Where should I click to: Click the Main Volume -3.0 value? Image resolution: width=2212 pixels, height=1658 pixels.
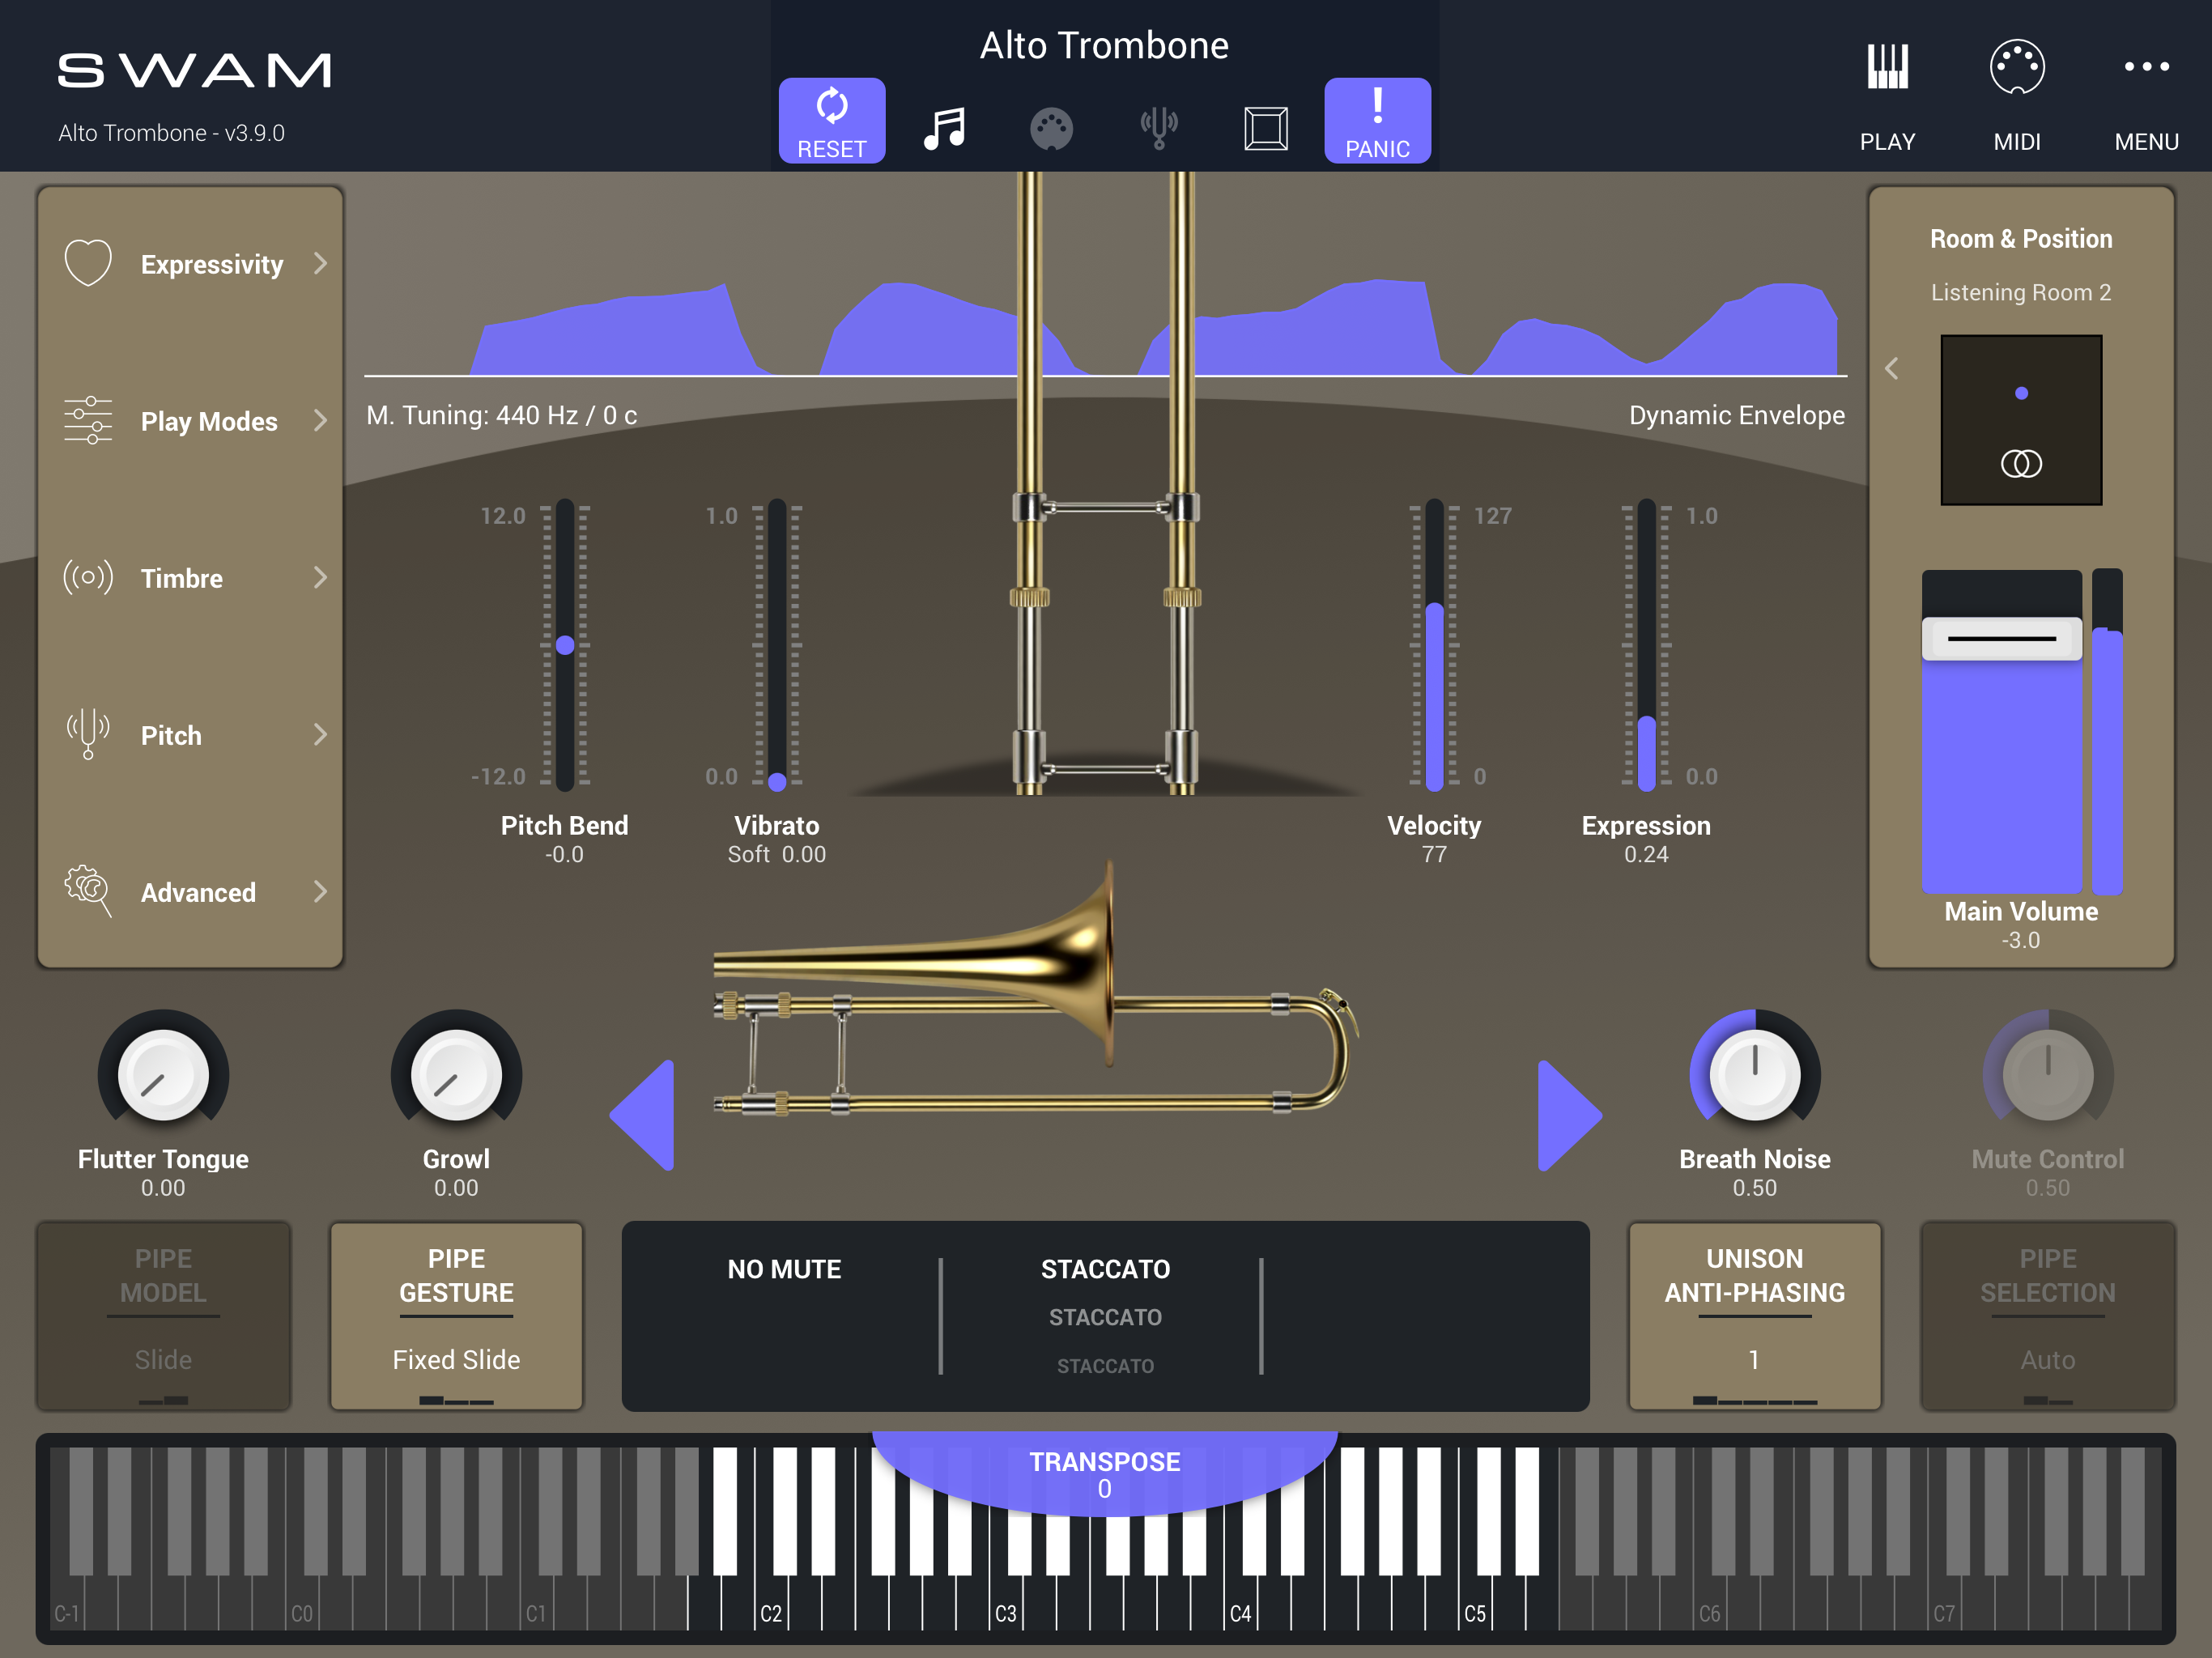click(x=2020, y=940)
